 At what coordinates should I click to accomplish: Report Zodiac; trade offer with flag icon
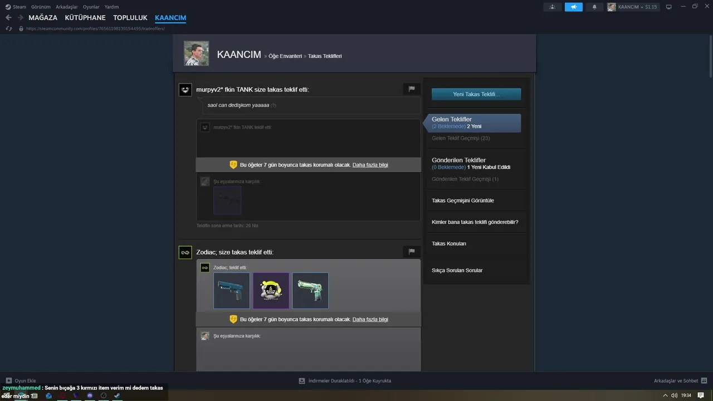tap(412, 252)
